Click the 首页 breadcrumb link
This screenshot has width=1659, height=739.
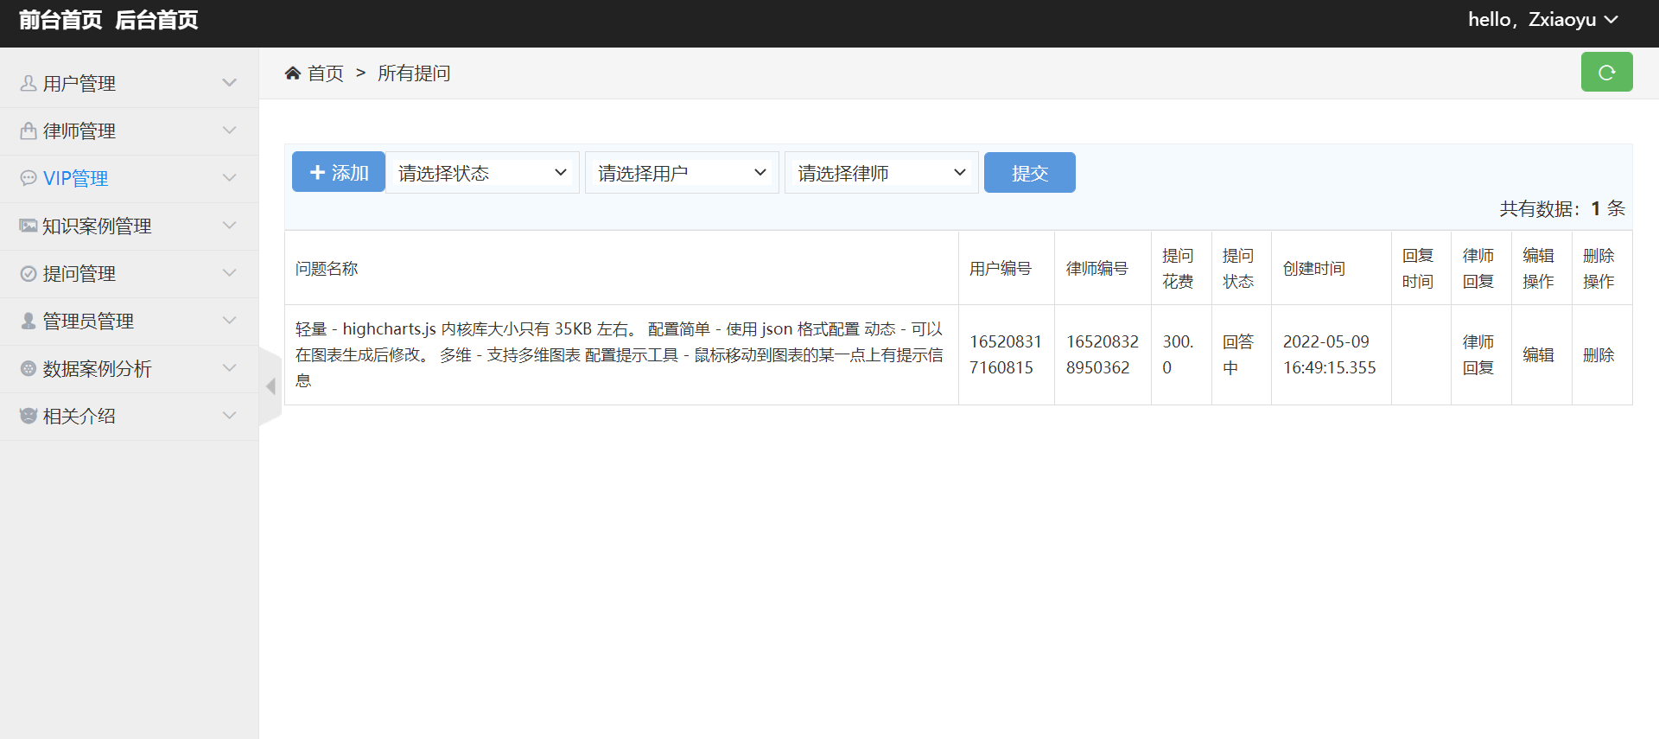click(326, 73)
